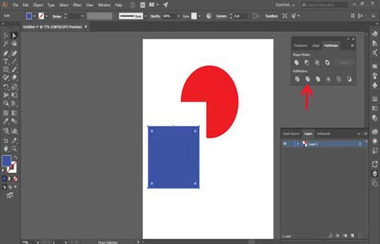Image resolution: width=380 pixels, height=244 pixels.
Task: Click Intersect in Pathfinder shape modes
Action: 317,63
